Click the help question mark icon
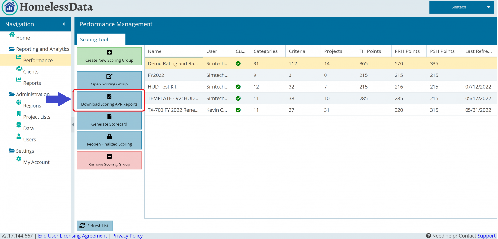Screen dimensions: 498x239 (429, 236)
